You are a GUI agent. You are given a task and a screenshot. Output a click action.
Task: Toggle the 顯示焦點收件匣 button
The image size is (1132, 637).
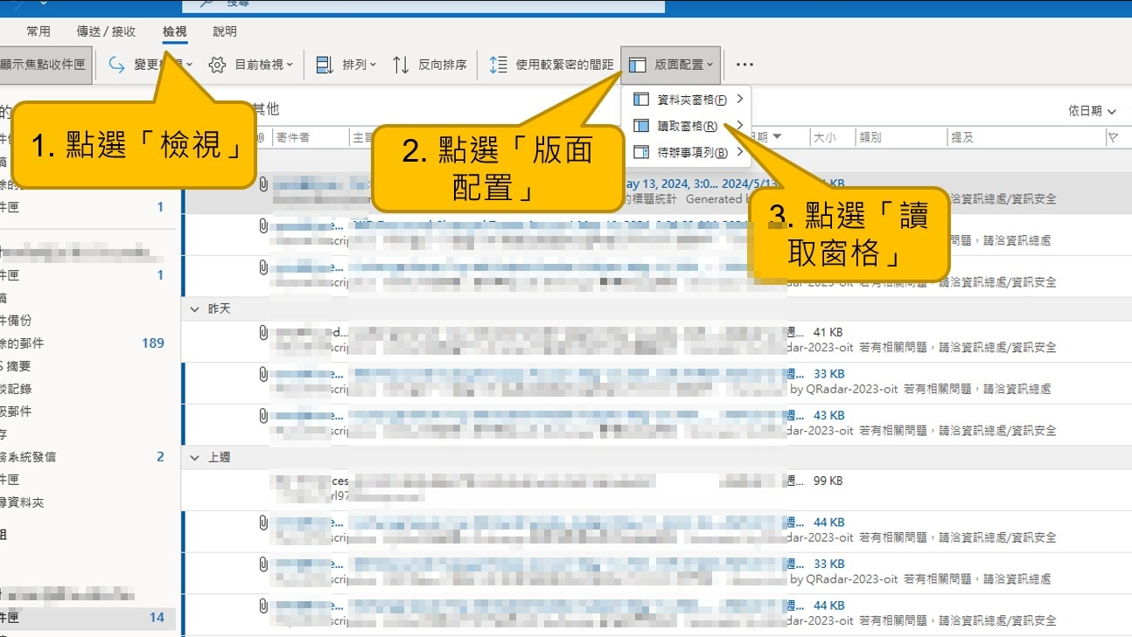coord(45,65)
